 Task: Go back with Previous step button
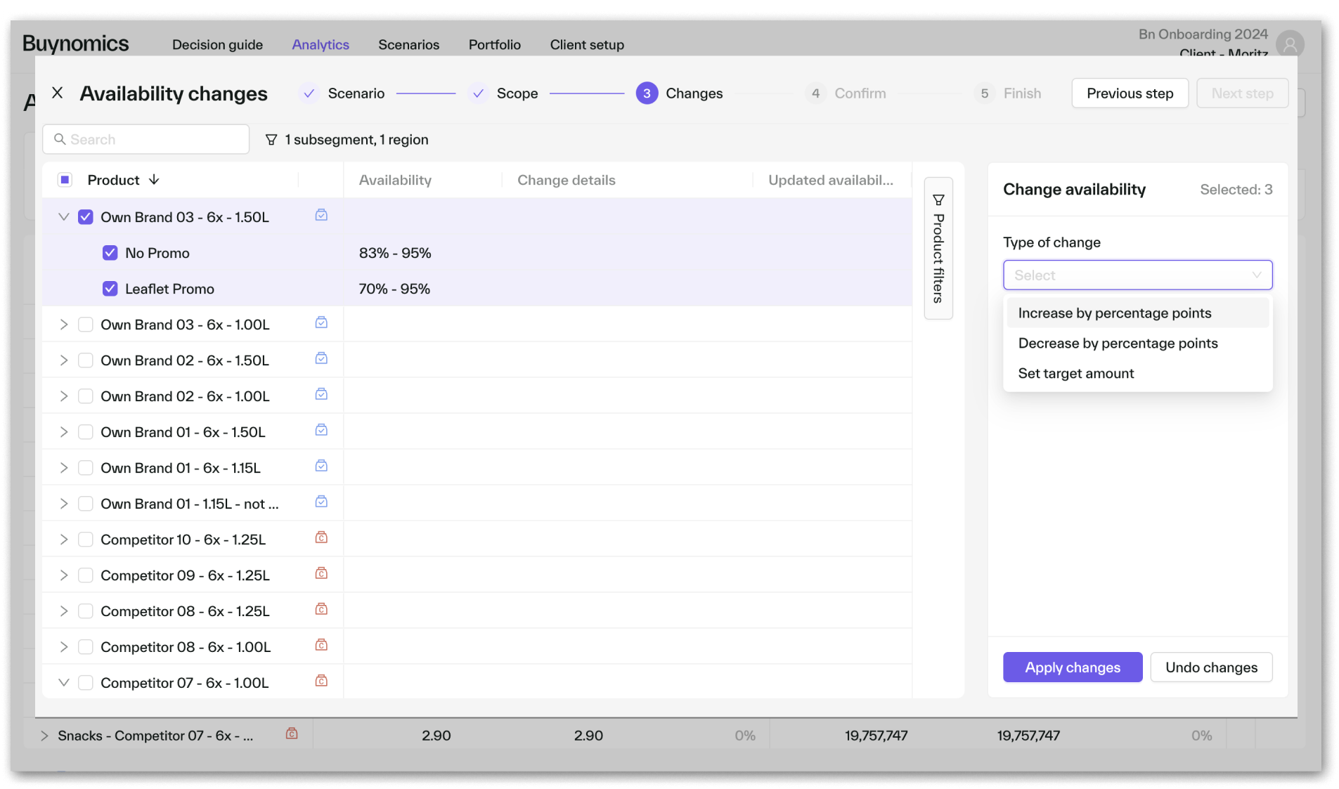coord(1130,93)
